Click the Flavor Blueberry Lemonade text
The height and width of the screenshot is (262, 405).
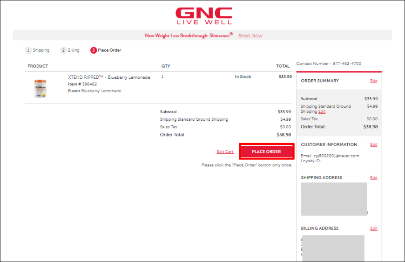tap(94, 91)
